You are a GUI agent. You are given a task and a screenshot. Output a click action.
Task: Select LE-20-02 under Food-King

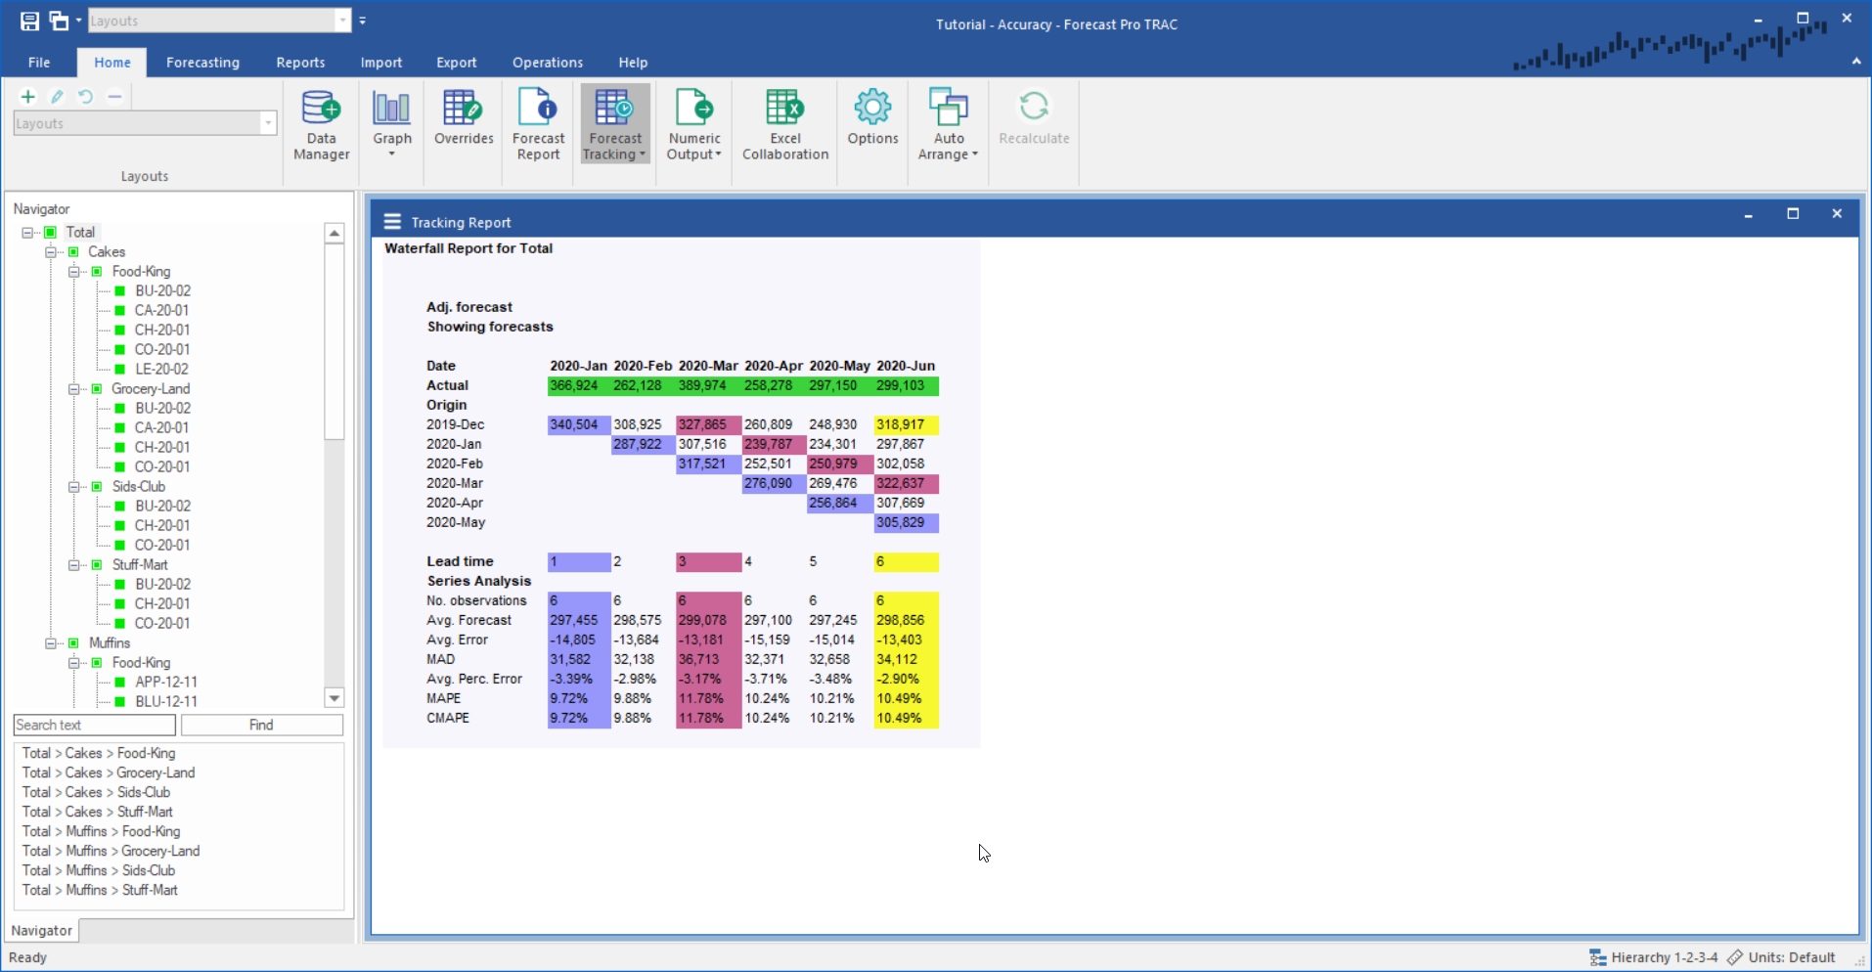(x=161, y=370)
